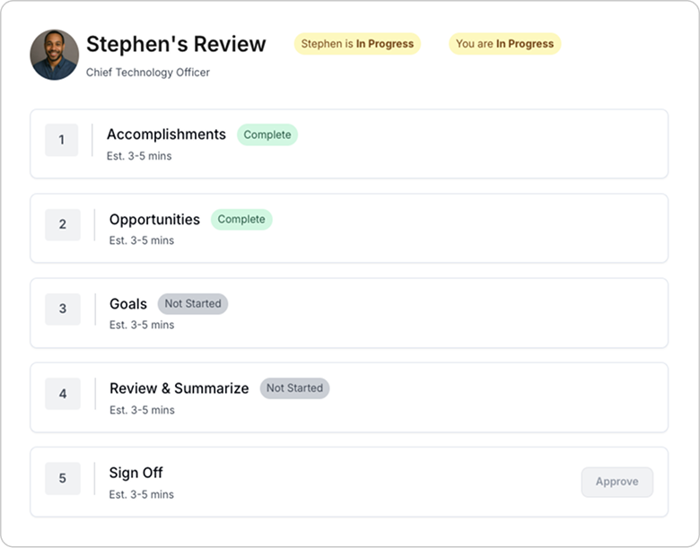The height and width of the screenshot is (548, 700).
Task: Click the step 5 number badge
Action: [x=62, y=478]
